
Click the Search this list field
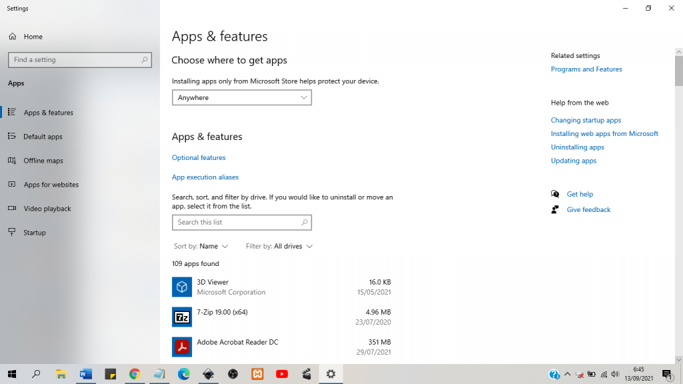click(241, 222)
